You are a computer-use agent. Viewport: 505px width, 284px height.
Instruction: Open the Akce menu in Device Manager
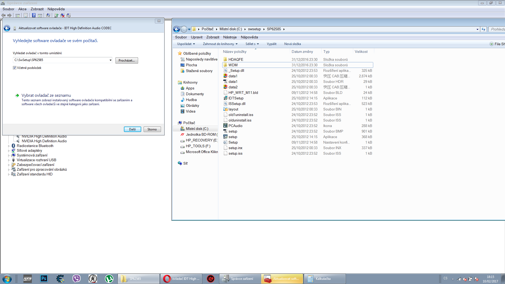coord(22,9)
